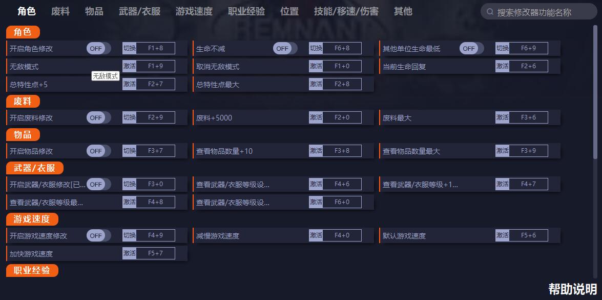This screenshot has height=300, width=602.
Task: Toggle the 开启角色修改 switch
Action: click(99, 48)
